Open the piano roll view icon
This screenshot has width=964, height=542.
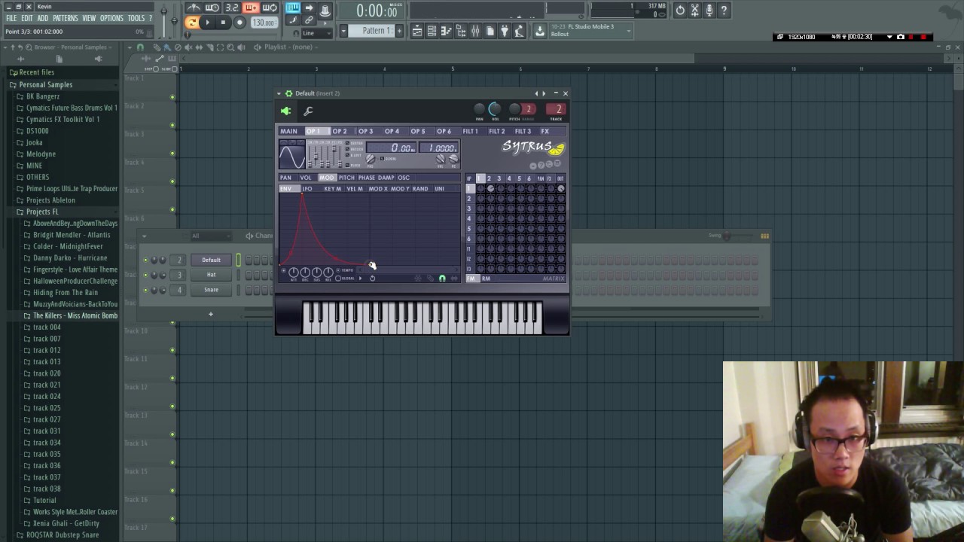tap(446, 31)
